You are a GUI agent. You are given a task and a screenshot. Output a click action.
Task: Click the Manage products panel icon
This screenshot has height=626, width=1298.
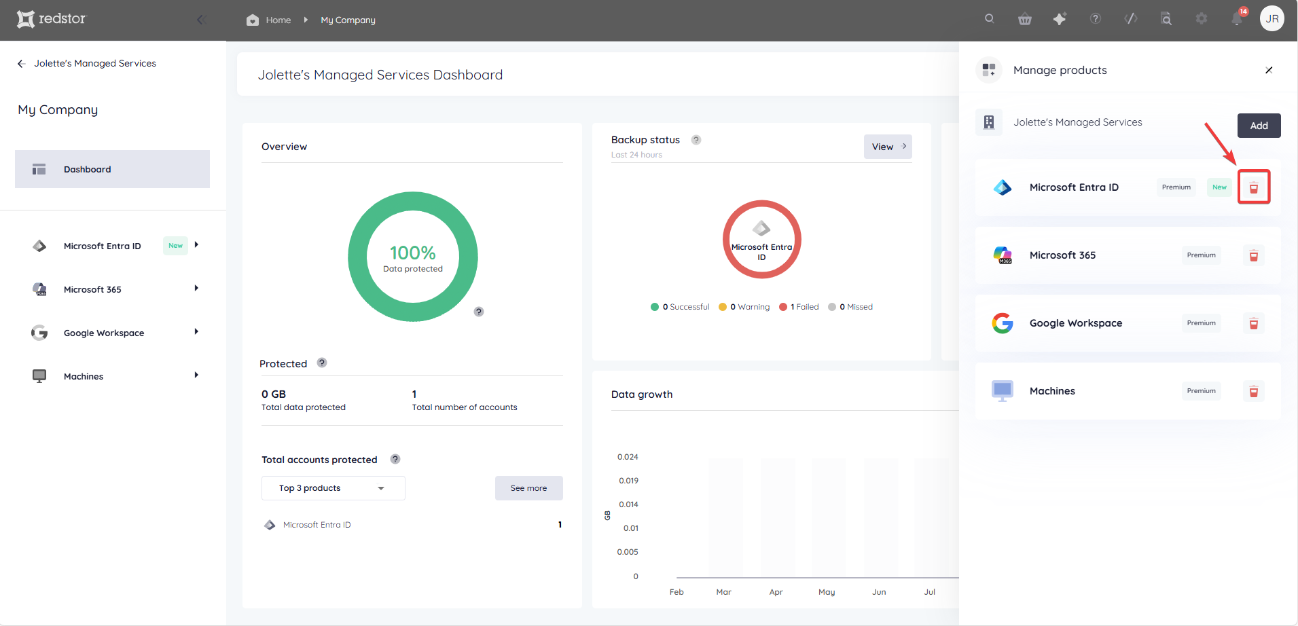(989, 70)
